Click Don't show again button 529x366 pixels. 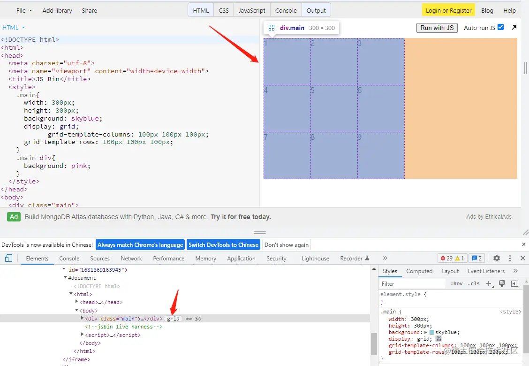coord(287,245)
